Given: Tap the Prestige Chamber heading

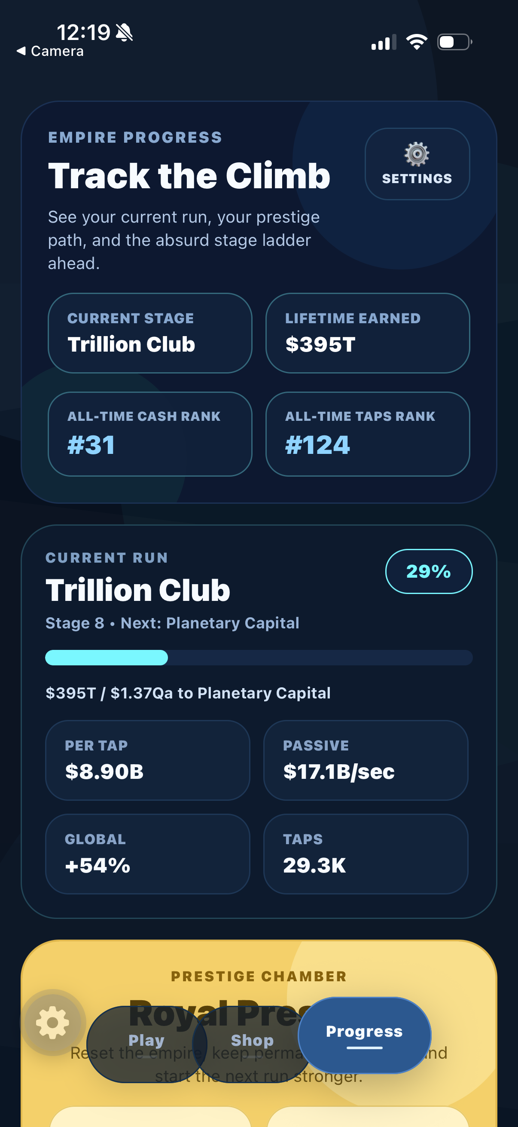Looking at the screenshot, I should 259,976.
